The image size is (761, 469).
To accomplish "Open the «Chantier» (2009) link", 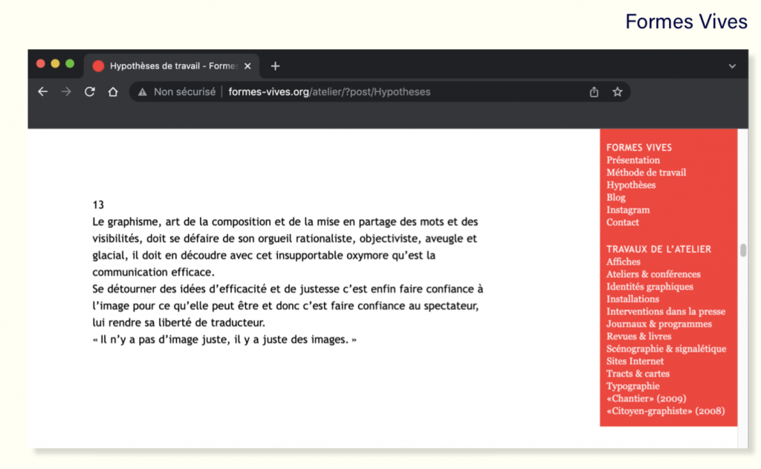I will (x=647, y=398).
